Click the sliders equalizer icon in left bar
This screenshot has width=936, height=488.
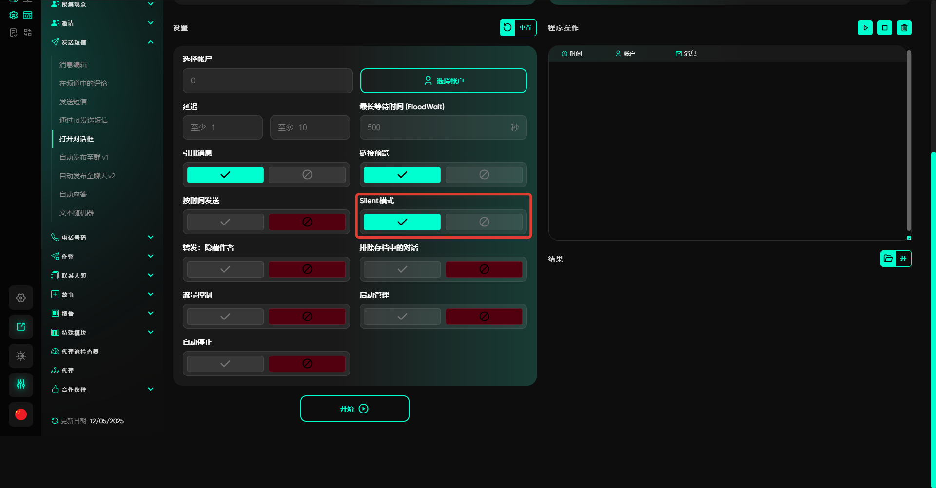pos(21,385)
